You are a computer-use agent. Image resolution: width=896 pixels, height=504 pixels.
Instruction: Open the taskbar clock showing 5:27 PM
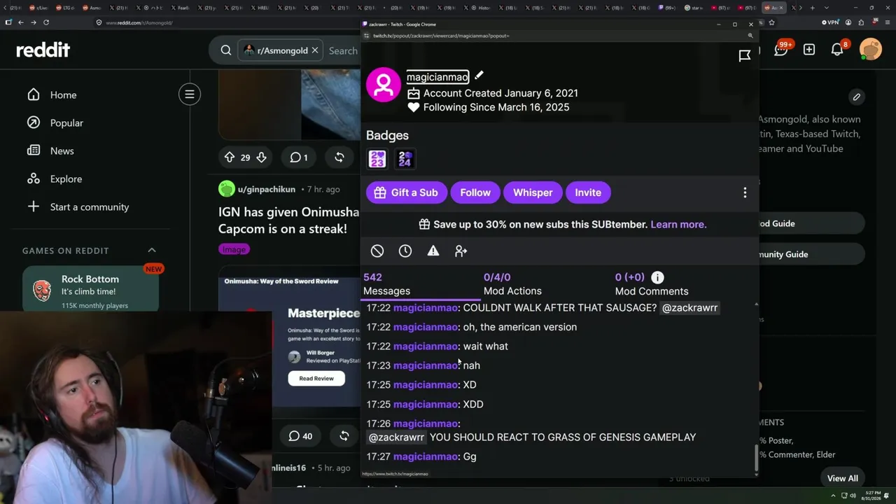(x=871, y=496)
